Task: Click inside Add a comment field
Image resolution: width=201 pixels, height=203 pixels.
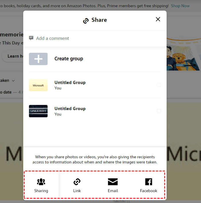Action: click(x=95, y=38)
